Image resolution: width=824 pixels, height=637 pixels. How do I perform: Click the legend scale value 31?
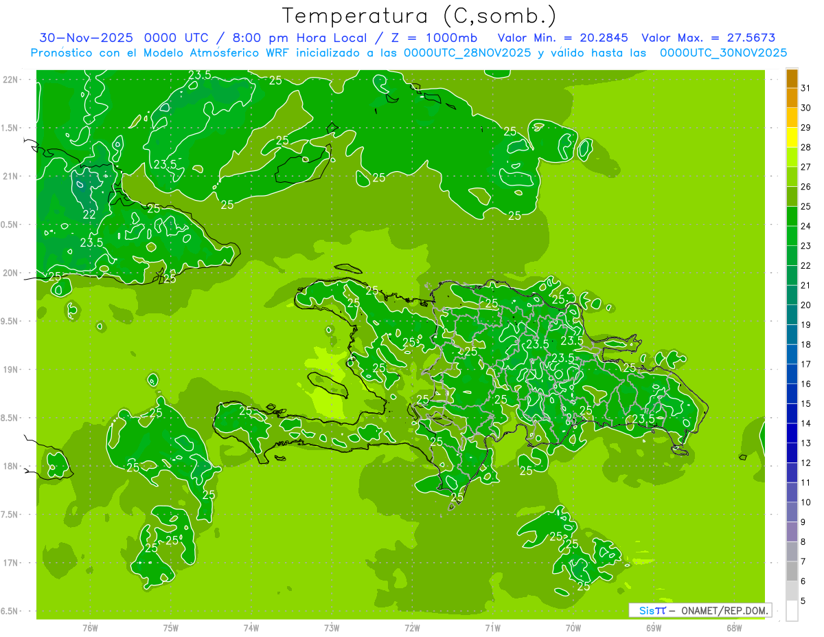point(805,88)
